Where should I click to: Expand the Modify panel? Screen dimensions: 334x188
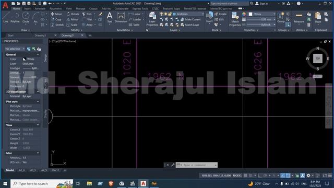coord(77,30)
